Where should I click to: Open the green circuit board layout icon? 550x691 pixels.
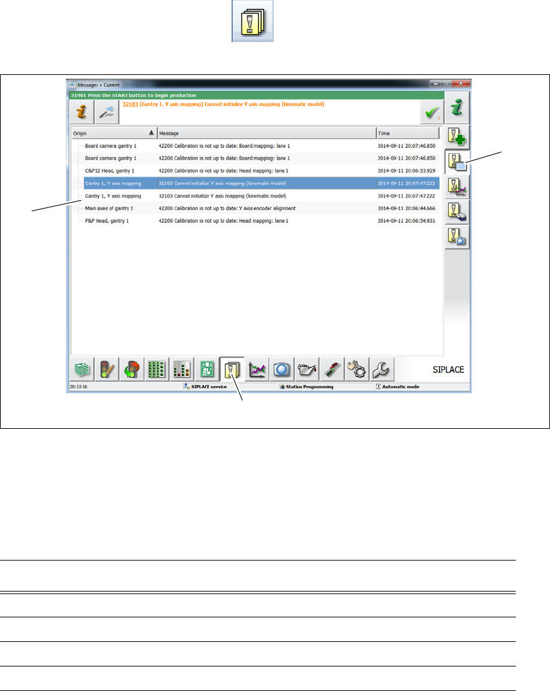[207, 369]
